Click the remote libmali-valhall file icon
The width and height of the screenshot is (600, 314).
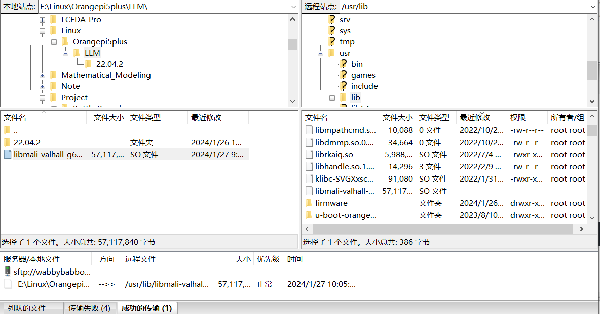309,191
